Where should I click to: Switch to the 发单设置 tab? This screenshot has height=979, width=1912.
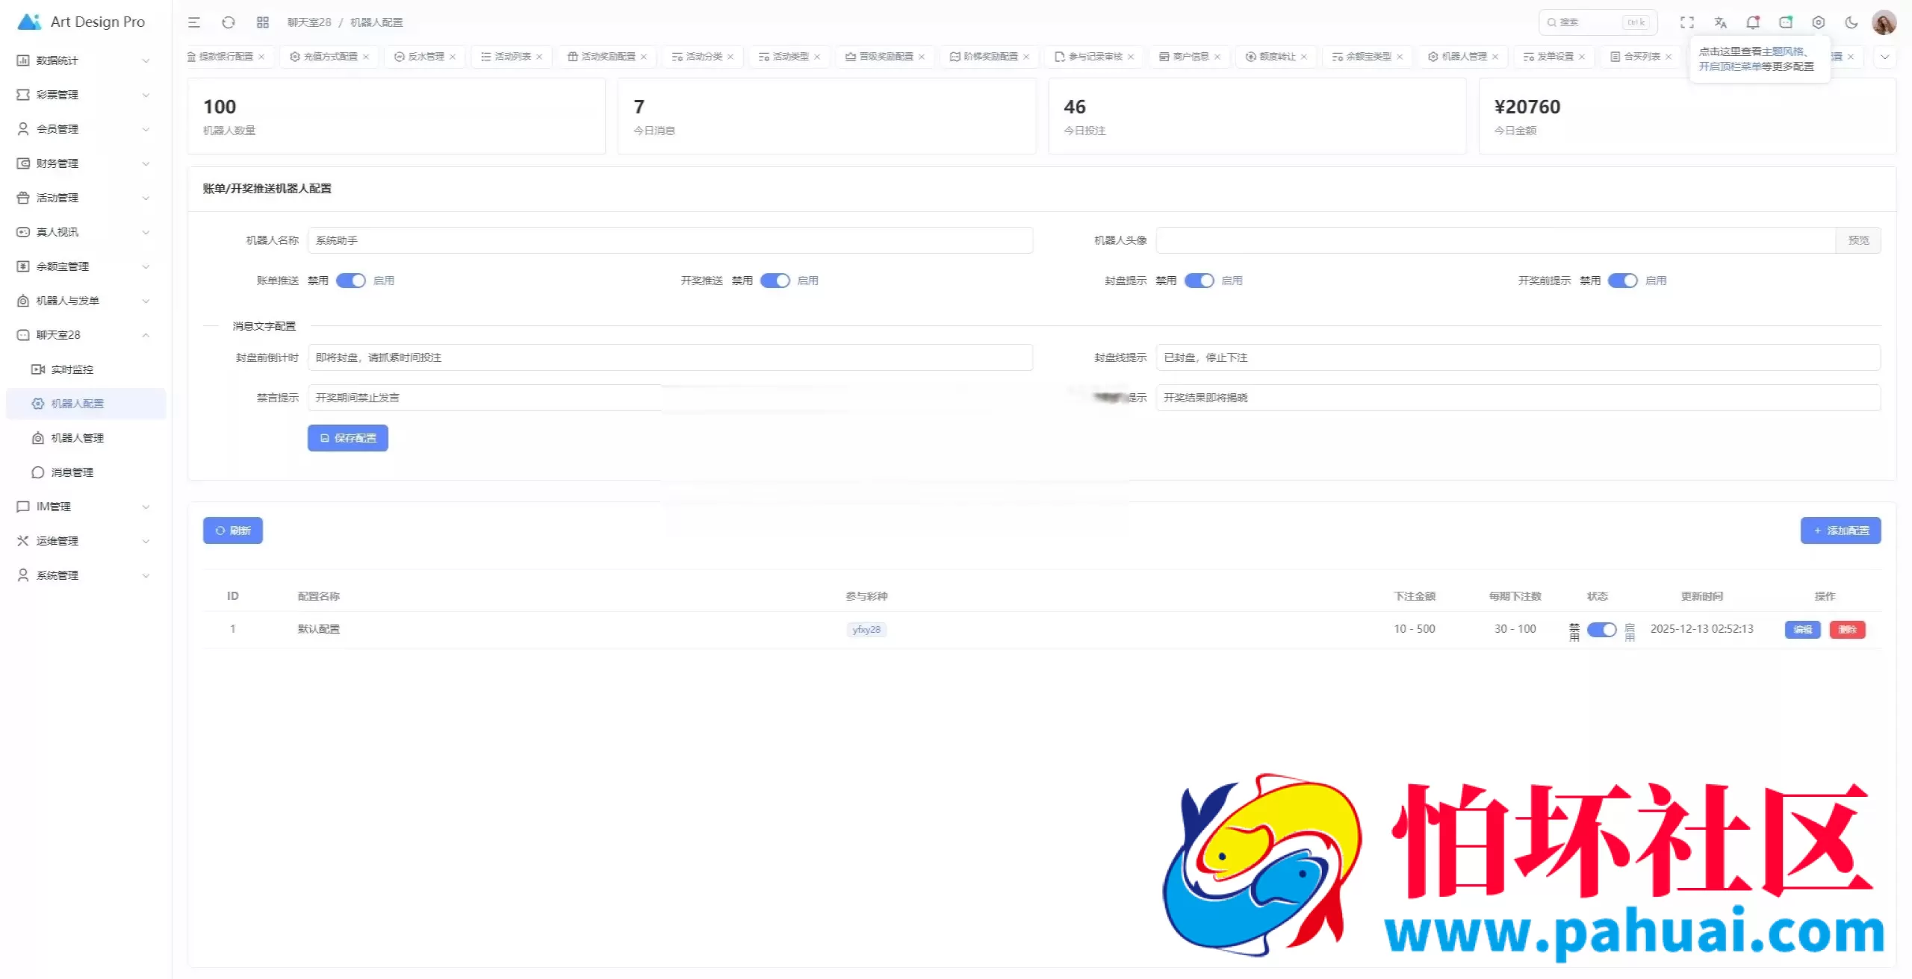click(x=1554, y=57)
